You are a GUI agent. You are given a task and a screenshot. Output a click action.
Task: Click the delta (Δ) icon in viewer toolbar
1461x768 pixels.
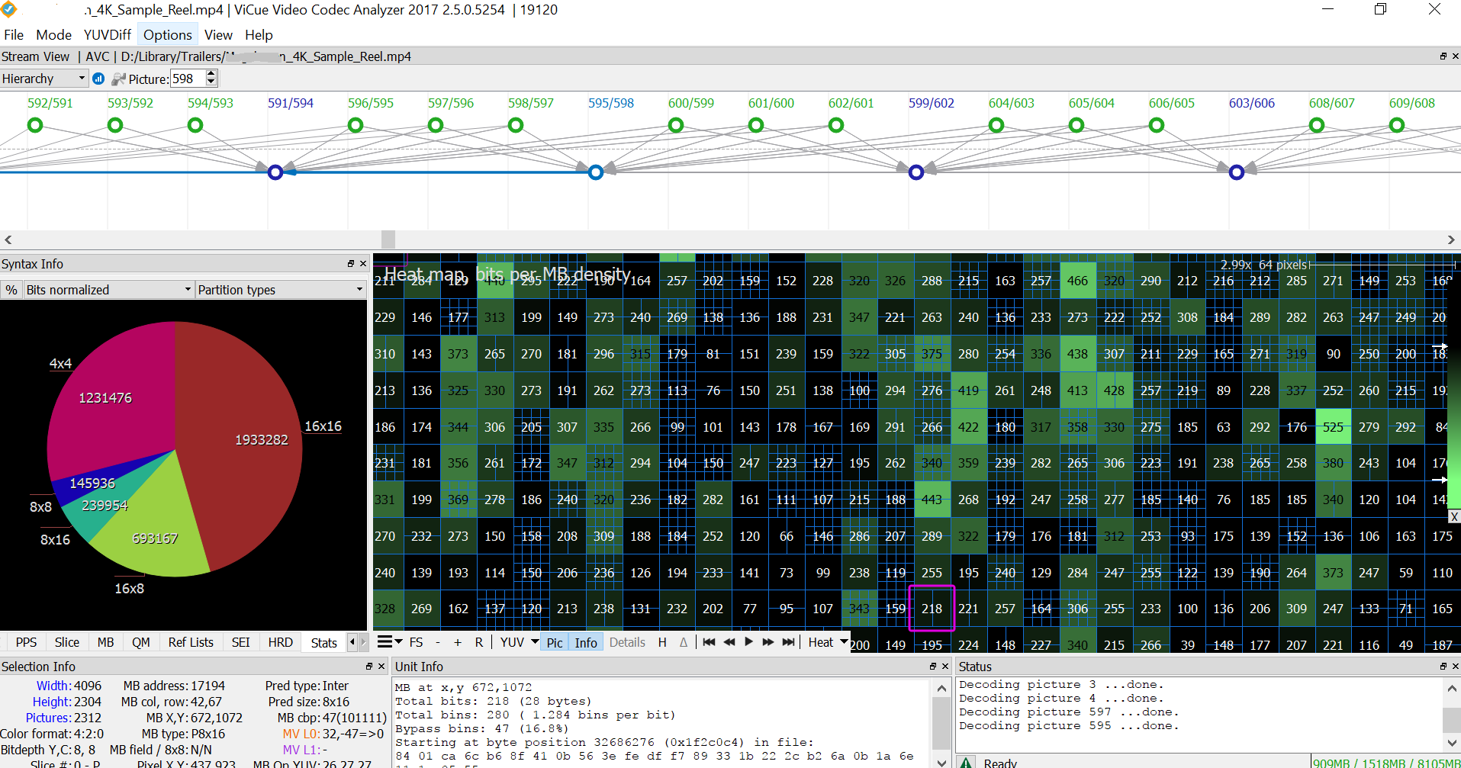tap(683, 642)
